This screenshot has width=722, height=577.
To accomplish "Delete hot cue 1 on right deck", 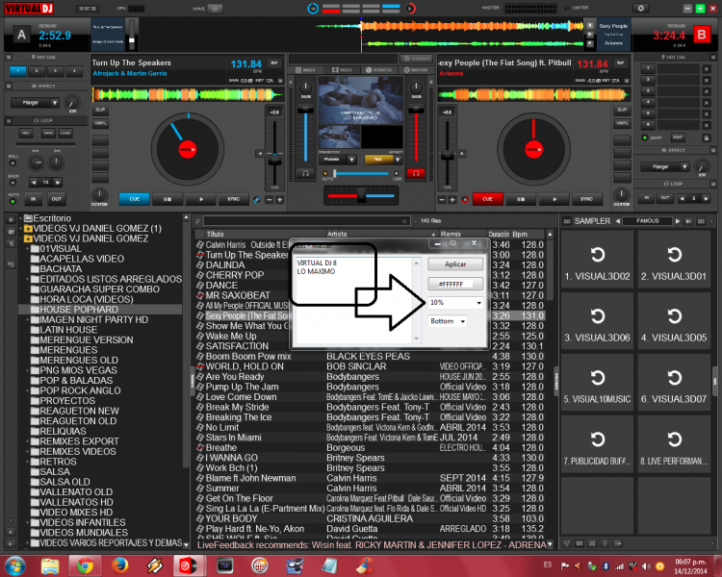I will 707,69.
